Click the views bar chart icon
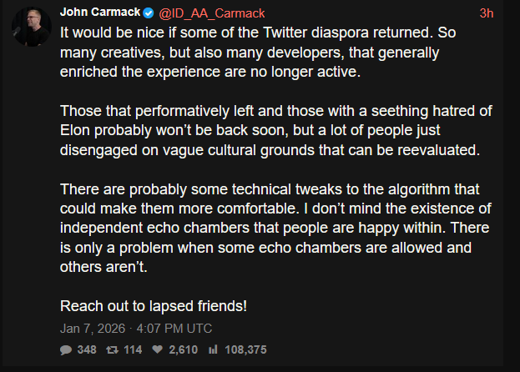The image size is (520, 372). [211, 349]
